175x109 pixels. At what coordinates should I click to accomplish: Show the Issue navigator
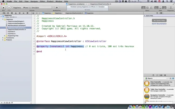(16, 13)
